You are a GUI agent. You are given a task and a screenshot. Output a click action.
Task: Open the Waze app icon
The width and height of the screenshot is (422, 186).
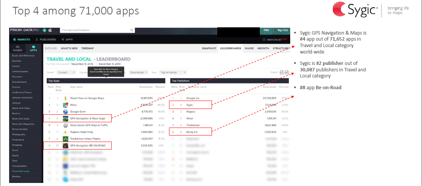[65, 125]
